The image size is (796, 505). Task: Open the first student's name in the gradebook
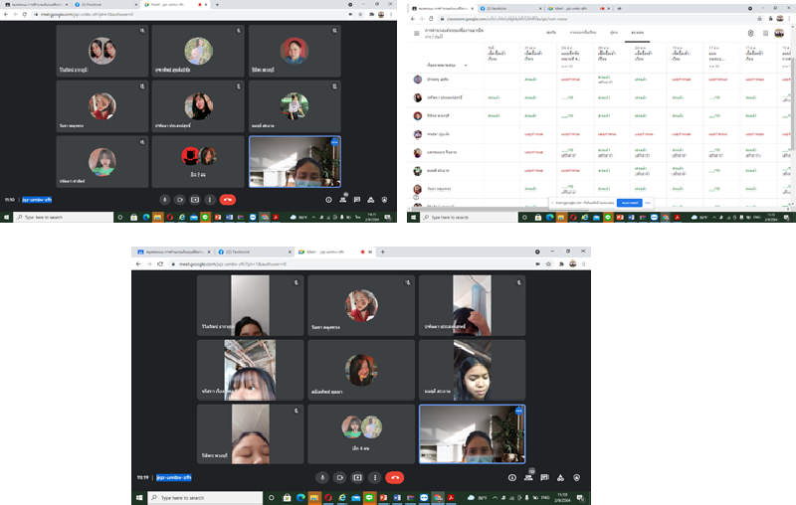click(x=441, y=80)
